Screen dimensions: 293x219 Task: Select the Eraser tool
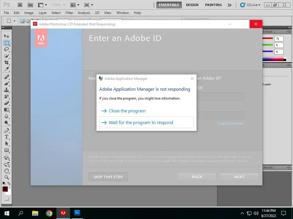(7, 103)
